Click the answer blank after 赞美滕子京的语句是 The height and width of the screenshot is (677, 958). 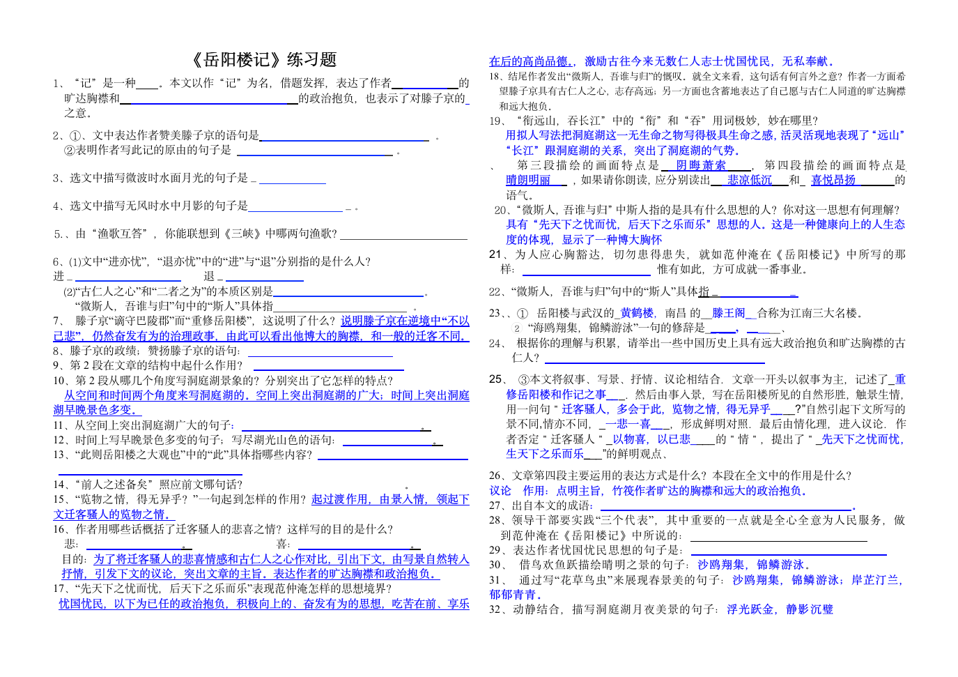[345, 136]
